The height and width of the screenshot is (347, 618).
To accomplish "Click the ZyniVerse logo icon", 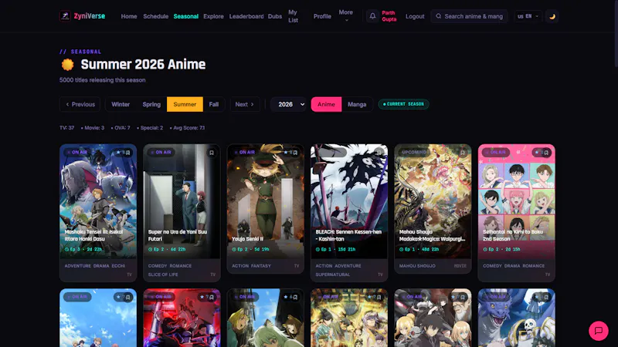I will tap(65, 16).
